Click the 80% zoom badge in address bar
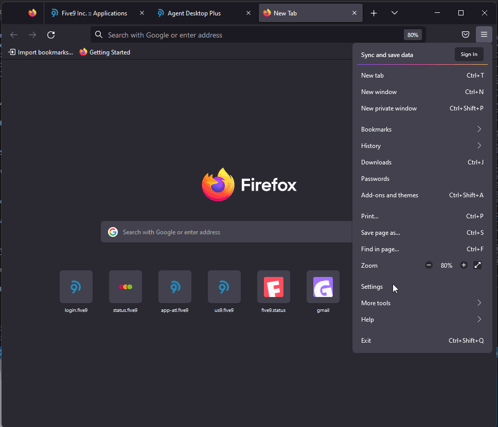This screenshot has height=427, width=498. point(413,35)
